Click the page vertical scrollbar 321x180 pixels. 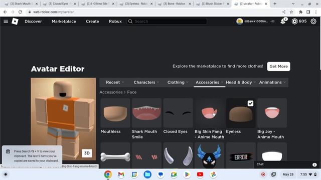click(320, 44)
